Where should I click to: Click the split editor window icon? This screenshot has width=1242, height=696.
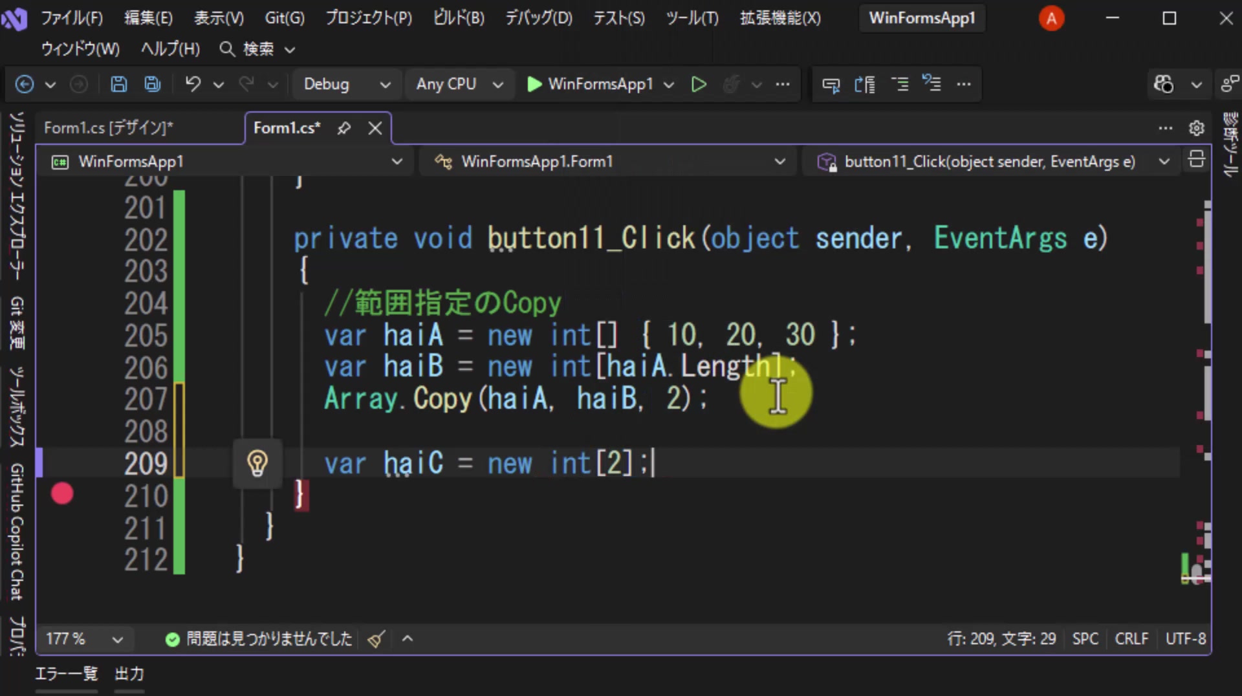[x=1196, y=159]
